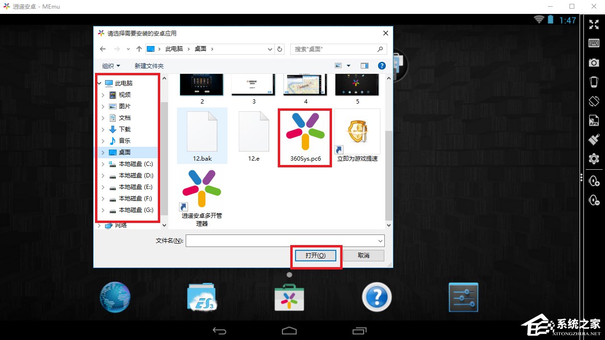
Task: Open the keyboard mapping icon
Action: click(x=594, y=43)
